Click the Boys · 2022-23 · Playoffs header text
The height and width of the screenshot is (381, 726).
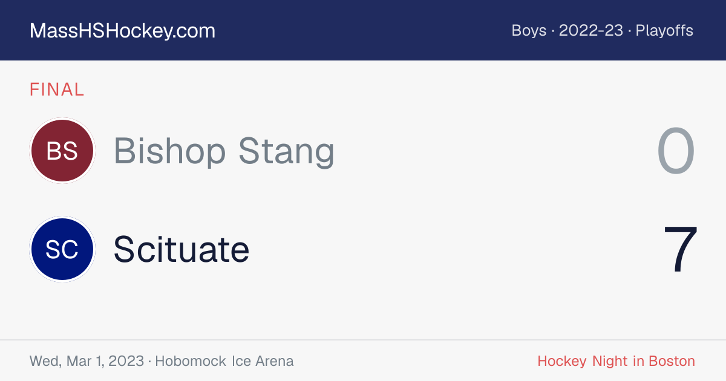coord(603,30)
